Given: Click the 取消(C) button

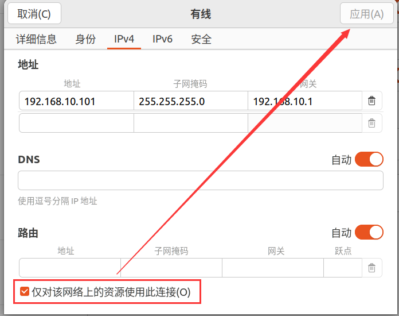Looking at the screenshot, I should click(34, 14).
